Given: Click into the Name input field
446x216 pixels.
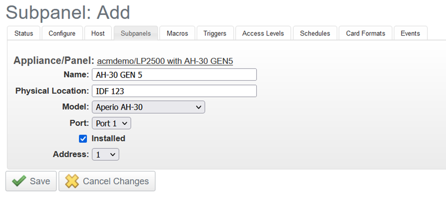Looking at the screenshot, I should click(174, 74).
